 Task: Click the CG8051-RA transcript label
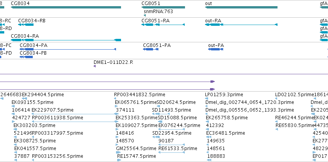[155, 21]
